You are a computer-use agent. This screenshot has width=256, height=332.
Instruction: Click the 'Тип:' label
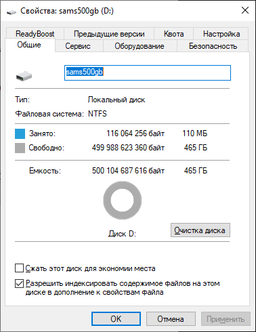click(22, 100)
